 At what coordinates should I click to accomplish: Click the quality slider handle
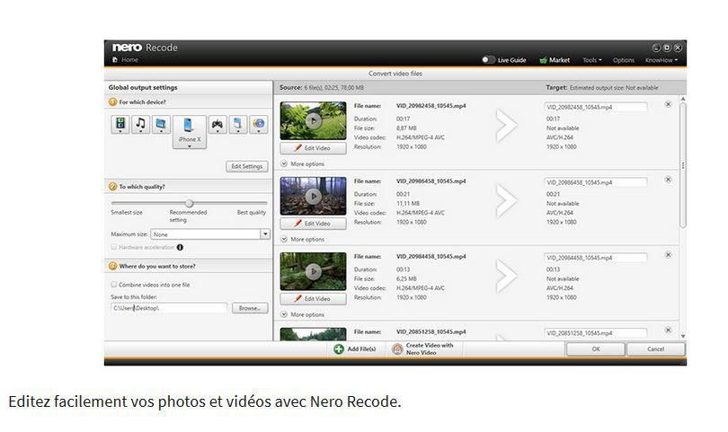(189, 203)
